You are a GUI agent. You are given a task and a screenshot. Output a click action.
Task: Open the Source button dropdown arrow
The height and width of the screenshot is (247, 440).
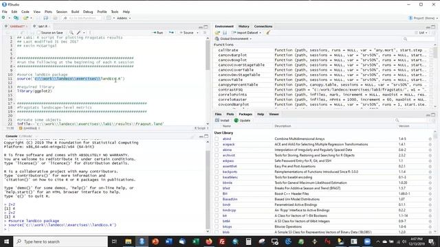(x=197, y=33)
